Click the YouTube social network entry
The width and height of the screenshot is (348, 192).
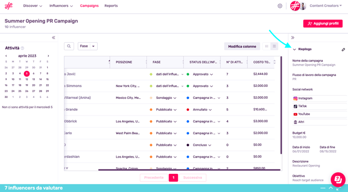319,114
